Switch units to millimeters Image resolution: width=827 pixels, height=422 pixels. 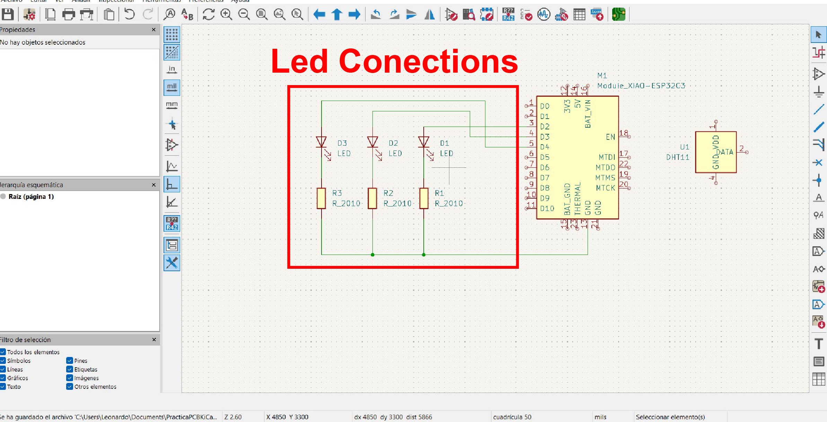[x=172, y=105]
